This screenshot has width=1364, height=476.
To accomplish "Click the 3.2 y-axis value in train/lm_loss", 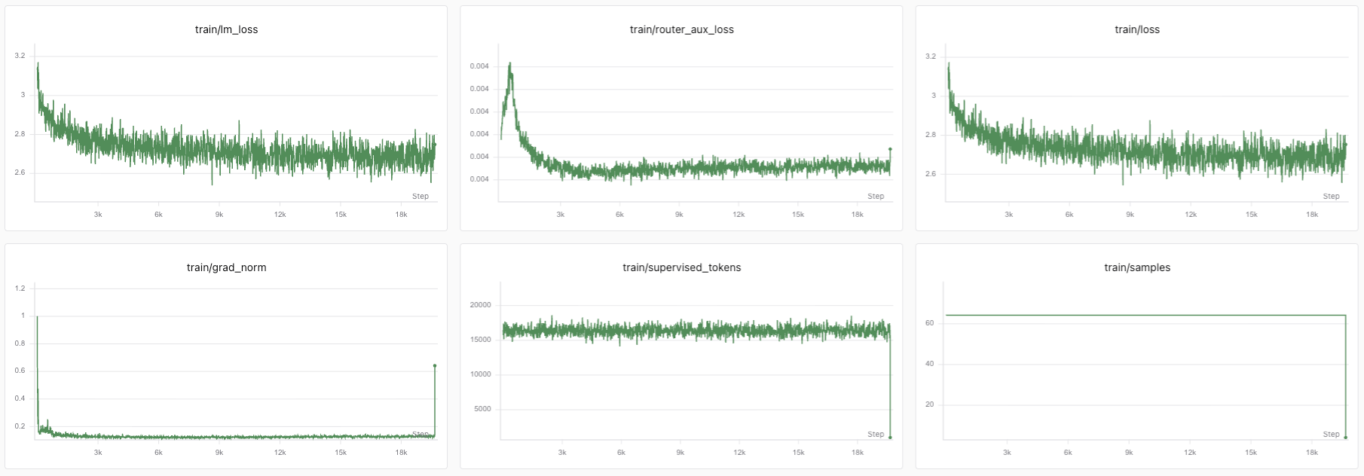I will (20, 56).
